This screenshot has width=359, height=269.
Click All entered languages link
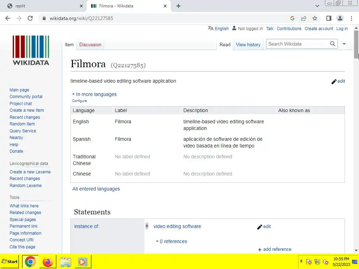click(96, 189)
